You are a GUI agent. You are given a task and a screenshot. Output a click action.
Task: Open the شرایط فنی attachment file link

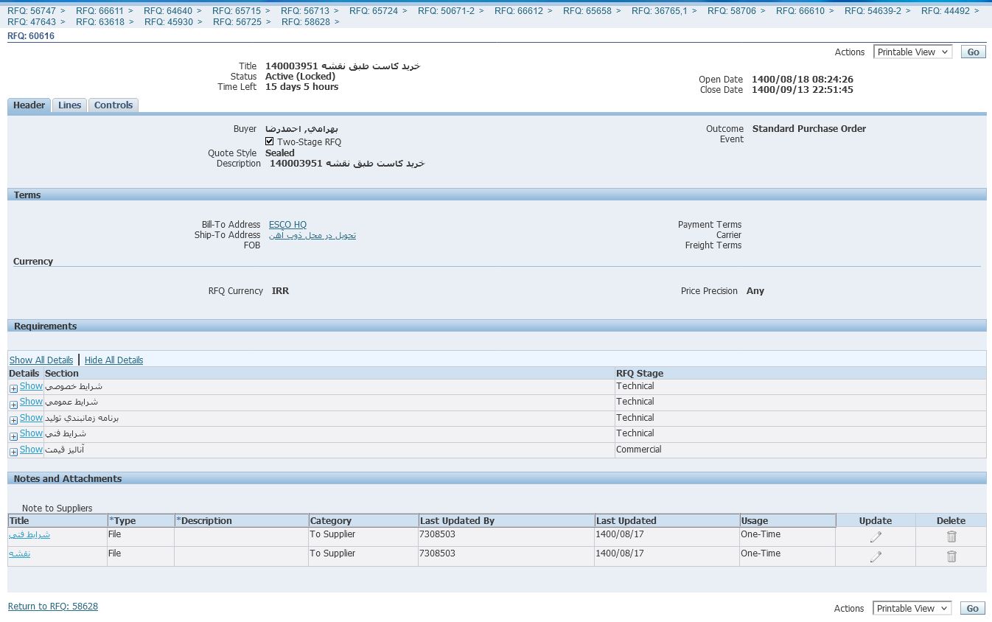(29, 534)
